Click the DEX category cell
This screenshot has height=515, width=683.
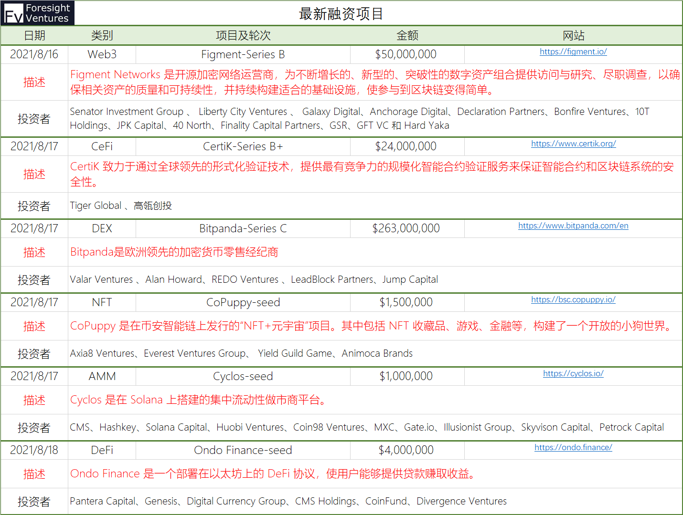pos(102,228)
